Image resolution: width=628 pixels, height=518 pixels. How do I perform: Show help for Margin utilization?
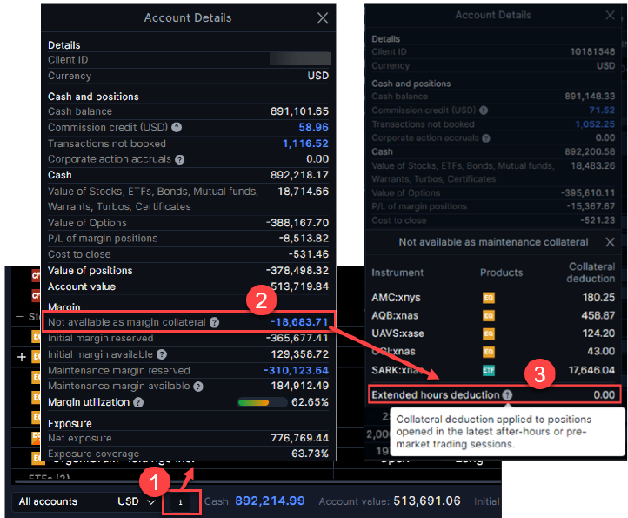click(x=138, y=402)
